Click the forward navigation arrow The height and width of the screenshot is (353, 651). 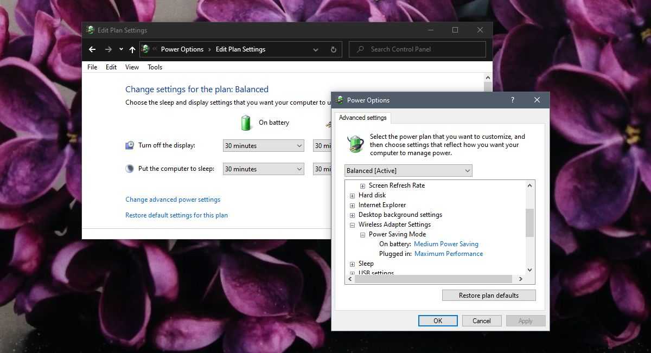coord(108,49)
